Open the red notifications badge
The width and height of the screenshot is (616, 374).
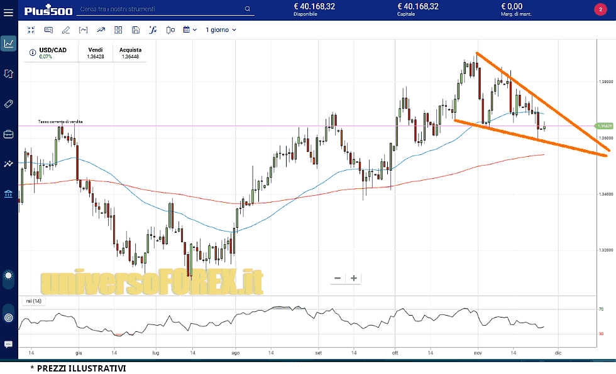click(600, 9)
